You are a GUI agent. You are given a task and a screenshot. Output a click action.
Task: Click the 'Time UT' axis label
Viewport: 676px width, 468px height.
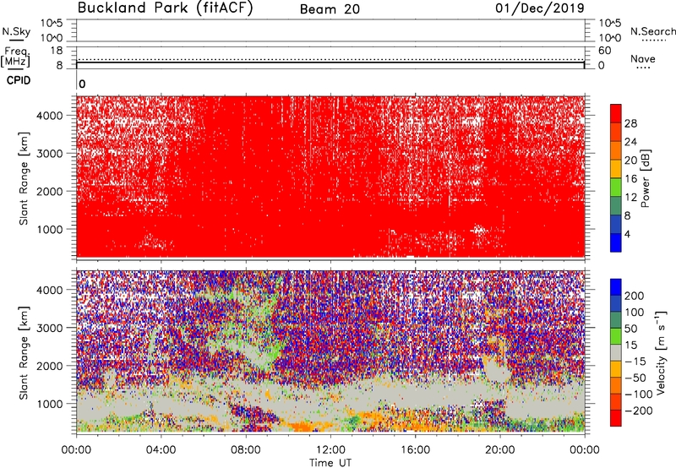[330, 463]
